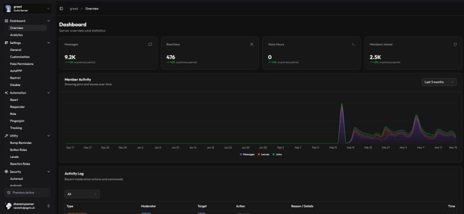Open the Automod security page
Screen dimensions: 464x214
coord(16,179)
